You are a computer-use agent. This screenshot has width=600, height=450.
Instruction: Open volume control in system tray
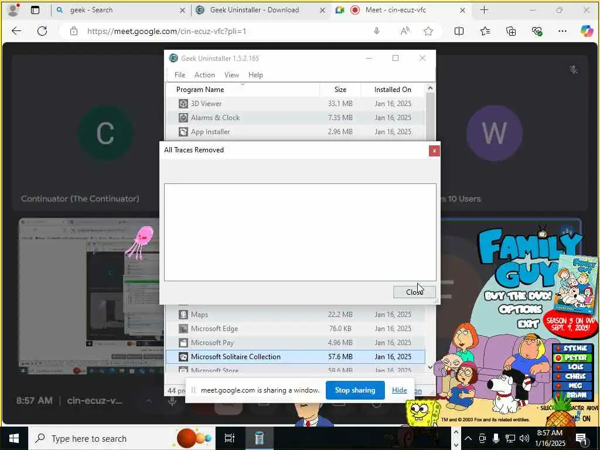pos(524,438)
